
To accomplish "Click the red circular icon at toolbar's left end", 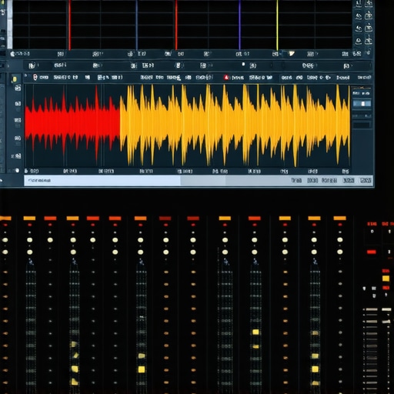I will pos(35,77).
